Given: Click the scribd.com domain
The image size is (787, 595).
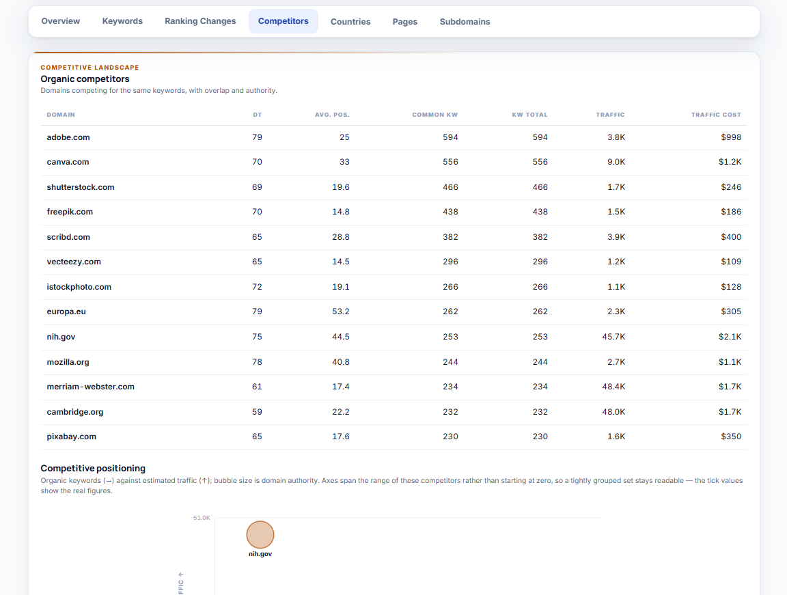Looking at the screenshot, I should coord(68,237).
